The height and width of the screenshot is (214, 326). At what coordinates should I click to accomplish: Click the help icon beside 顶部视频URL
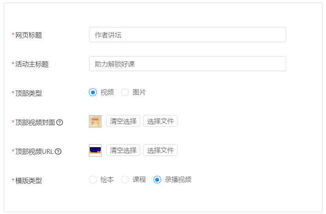[x=58, y=151]
